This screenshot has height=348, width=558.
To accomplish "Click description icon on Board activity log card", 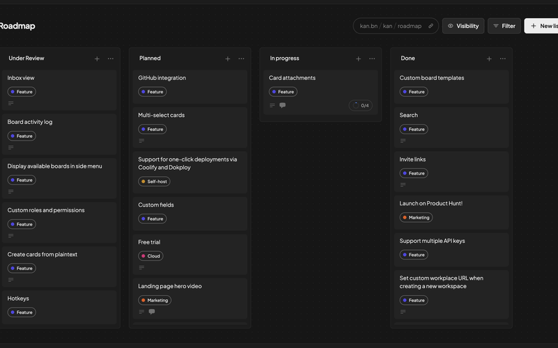I will [10, 148].
